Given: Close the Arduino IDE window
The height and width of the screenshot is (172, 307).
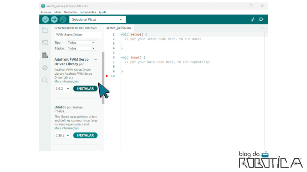Looking at the screenshot, I should click(262, 6).
